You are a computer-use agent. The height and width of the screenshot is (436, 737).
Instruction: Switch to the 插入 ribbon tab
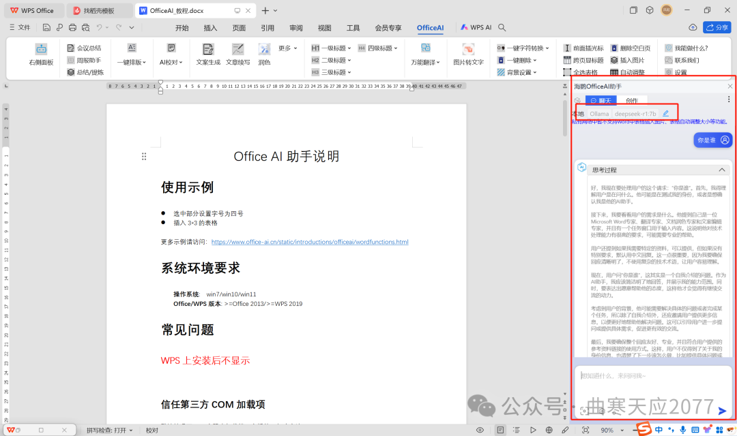(210, 28)
